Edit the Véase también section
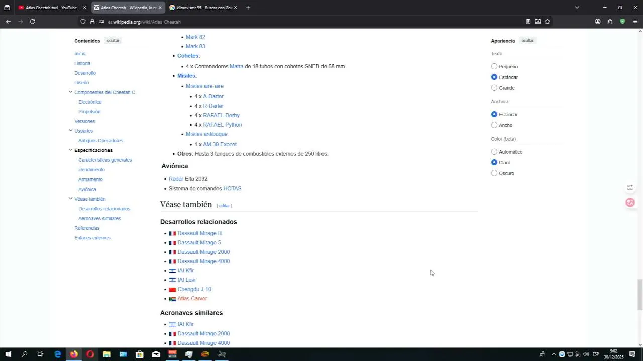643x361 pixels. (224, 206)
